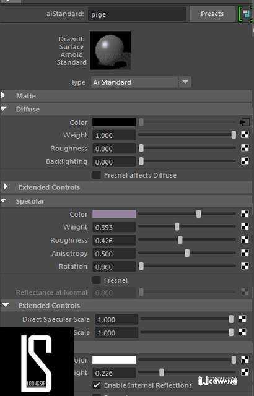Click the Specular Roughness slider handle
Viewport: 254px width, 396px height.
click(180, 239)
